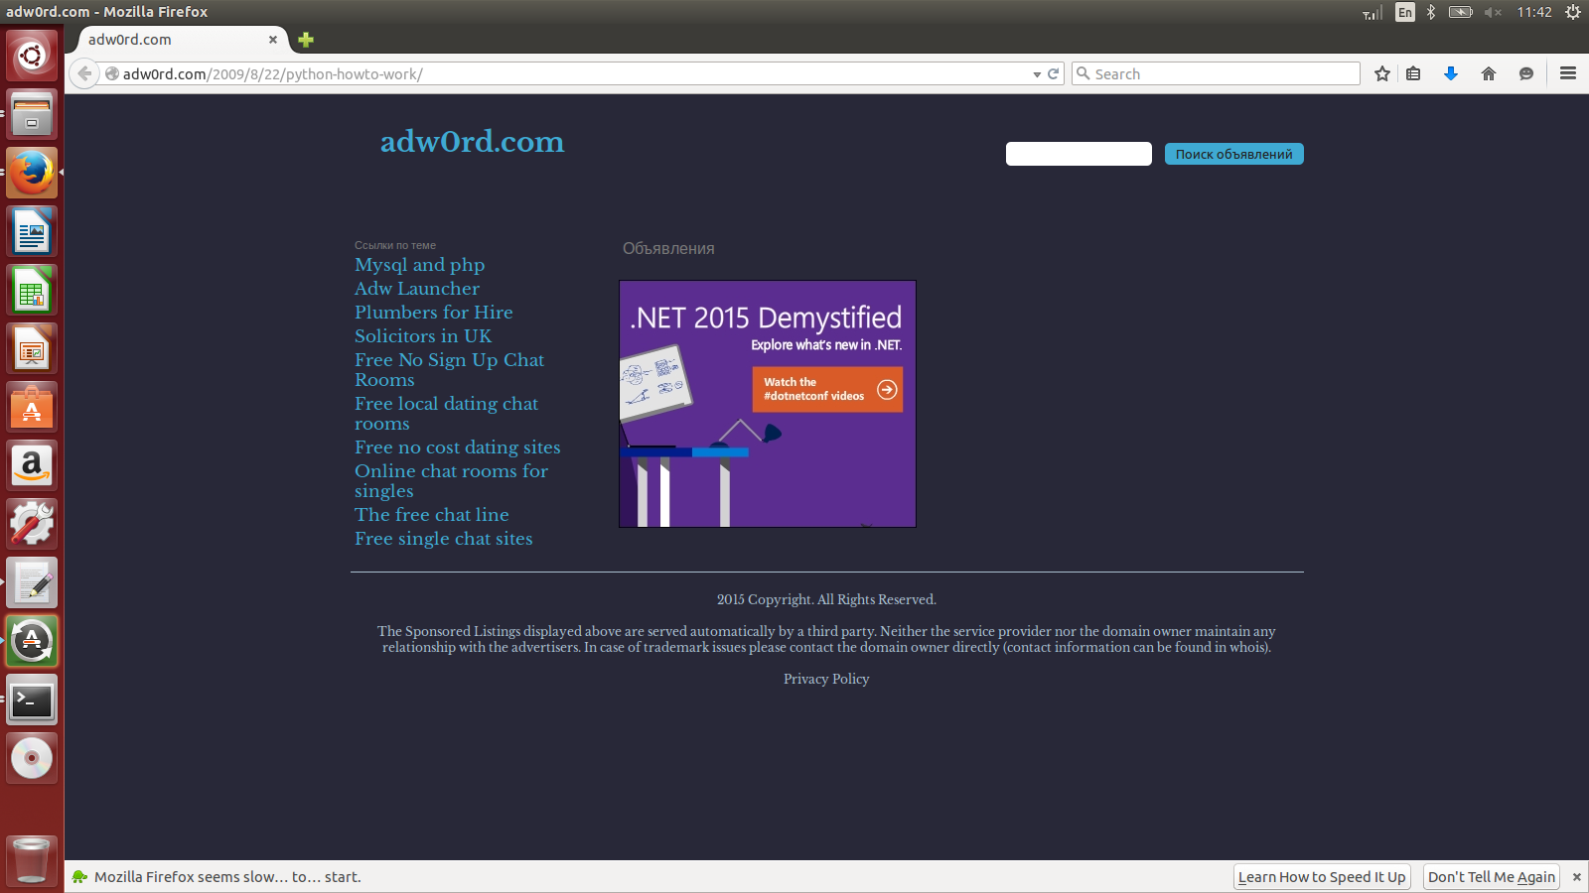1589x893 pixels.
Task: Open the Firefox hamburger menu
Action: coord(1568,73)
